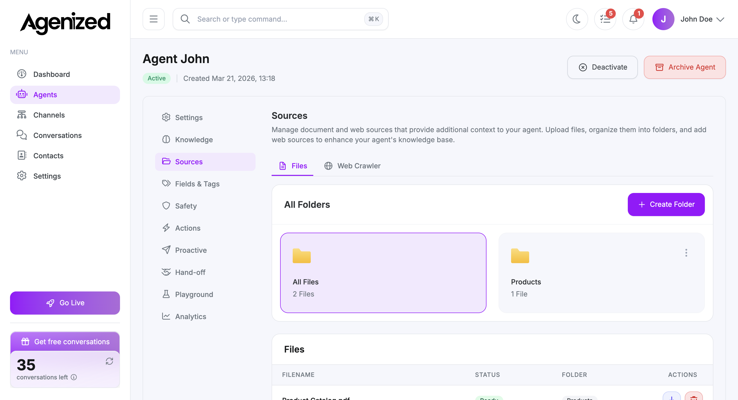
Task: Open the Playground section
Action: pos(194,294)
